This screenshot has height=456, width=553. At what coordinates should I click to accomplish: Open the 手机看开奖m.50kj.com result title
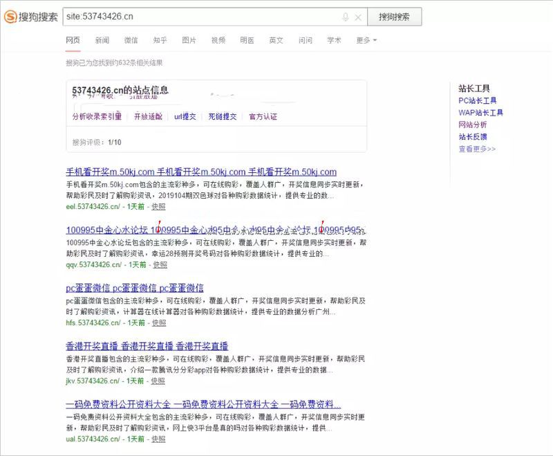(201, 172)
